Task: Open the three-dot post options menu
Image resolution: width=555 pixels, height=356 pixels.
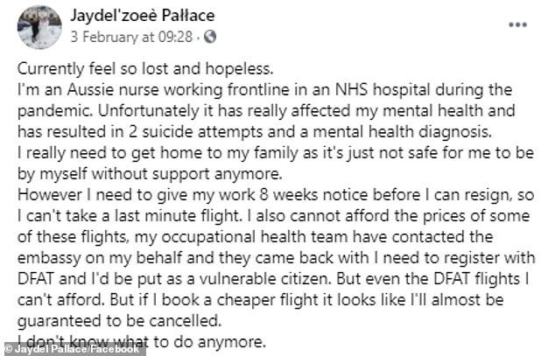Action: (518, 24)
